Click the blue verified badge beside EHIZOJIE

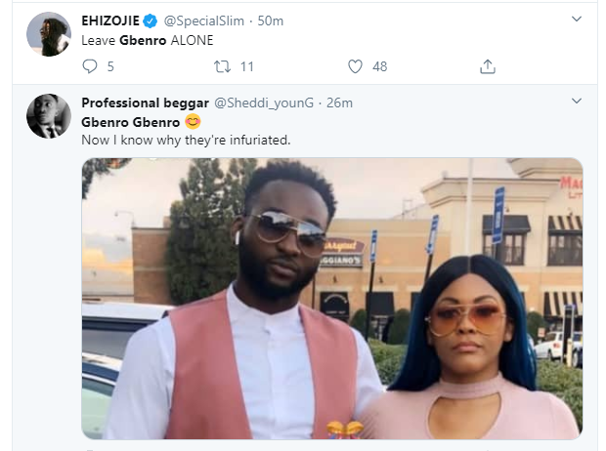(x=150, y=20)
